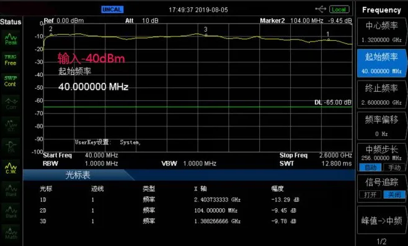Click marker 3 on the trace

click(x=206, y=35)
